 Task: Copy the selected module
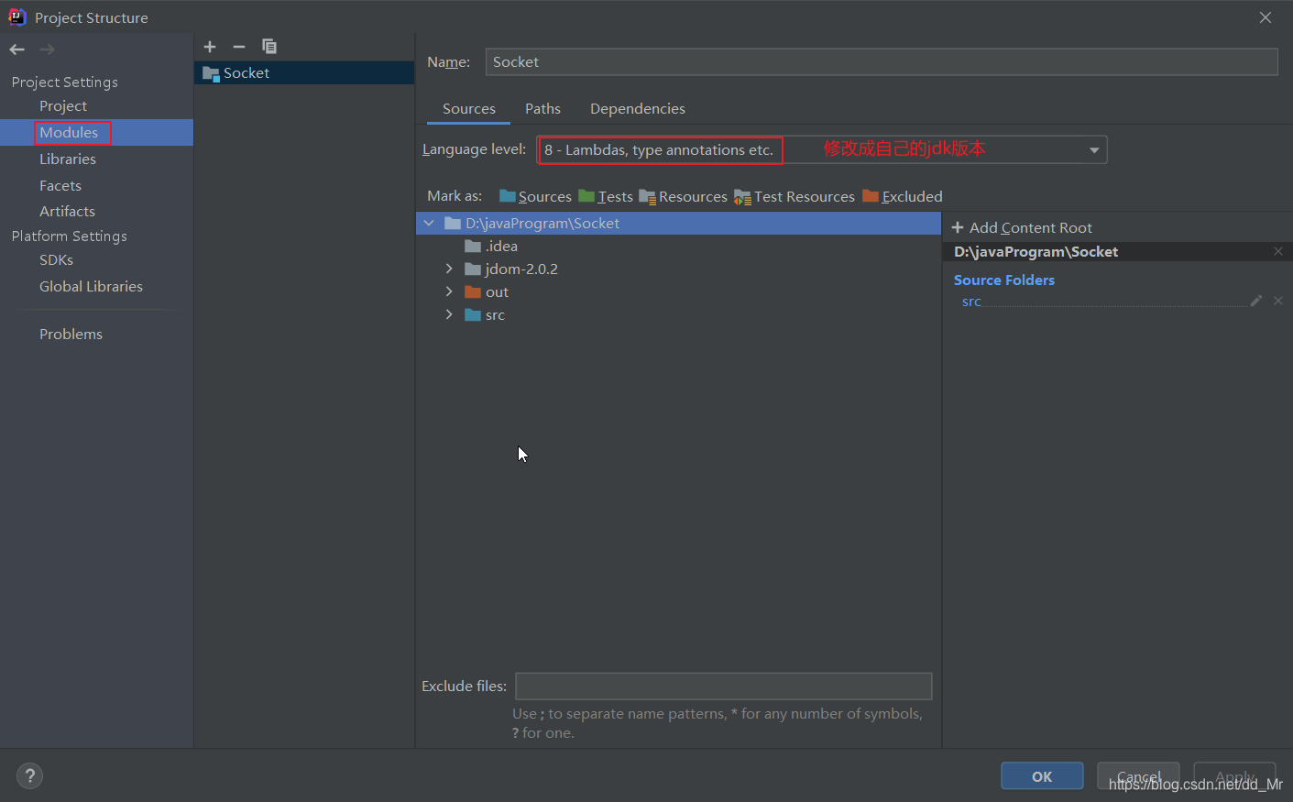click(x=269, y=47)
